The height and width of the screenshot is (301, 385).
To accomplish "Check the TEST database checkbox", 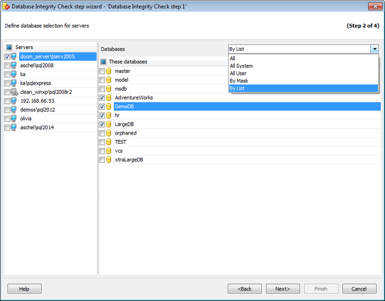I will [x=102, y=142].
